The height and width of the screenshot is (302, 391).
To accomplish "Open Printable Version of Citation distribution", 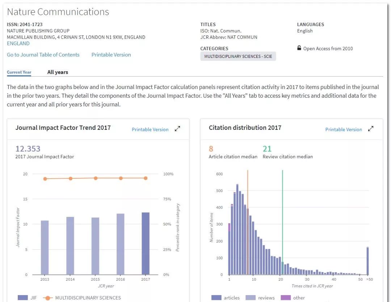I will (344, 129).
